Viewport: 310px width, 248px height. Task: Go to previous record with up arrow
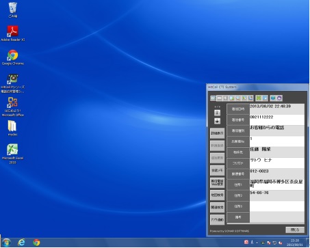217,113
